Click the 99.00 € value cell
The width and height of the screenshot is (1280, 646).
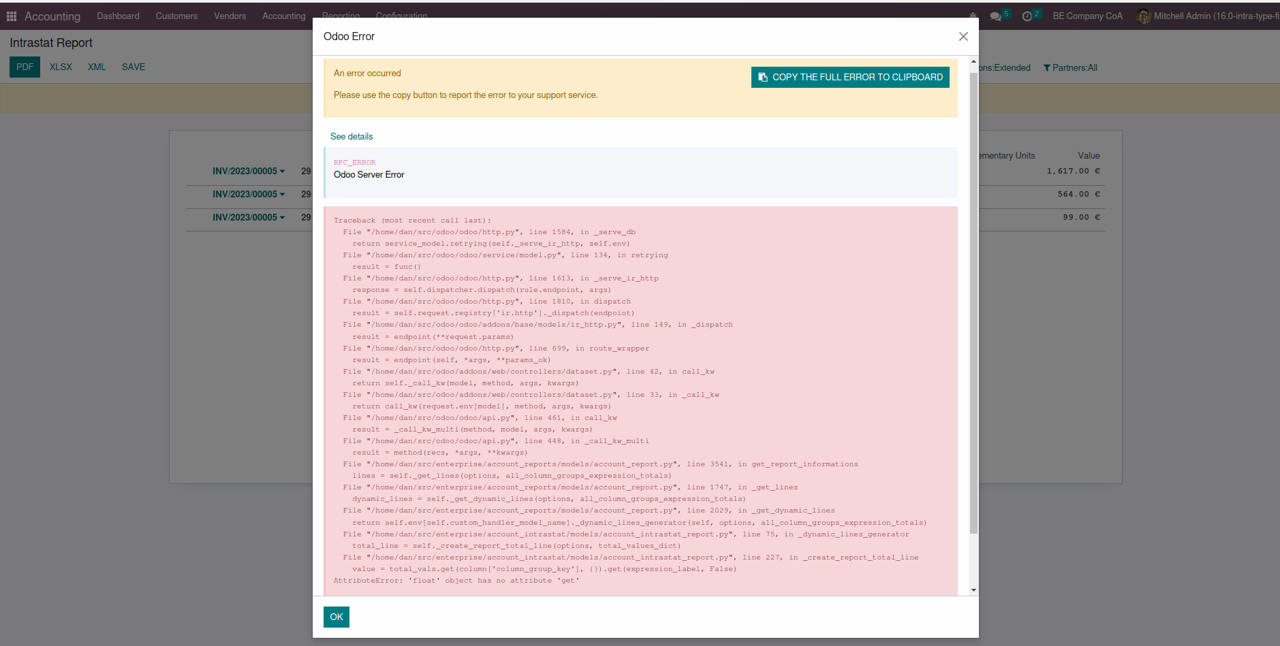(1082, 218)
